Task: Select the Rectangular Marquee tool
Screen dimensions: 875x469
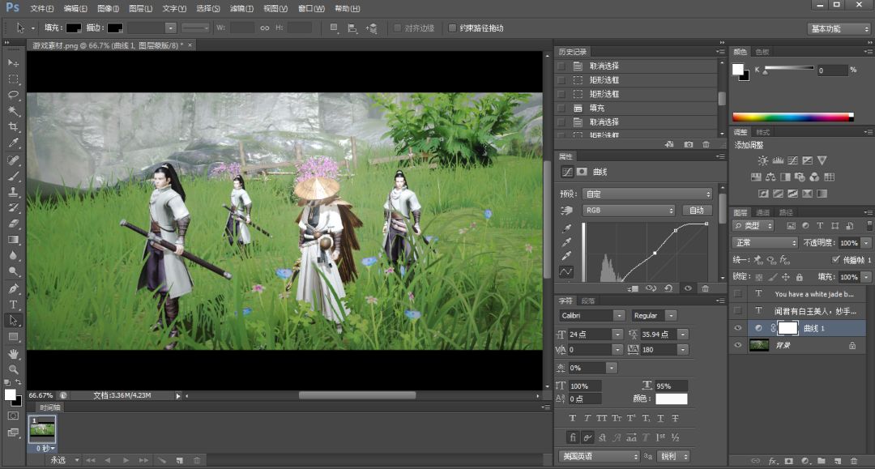Action: pos(14,79)
